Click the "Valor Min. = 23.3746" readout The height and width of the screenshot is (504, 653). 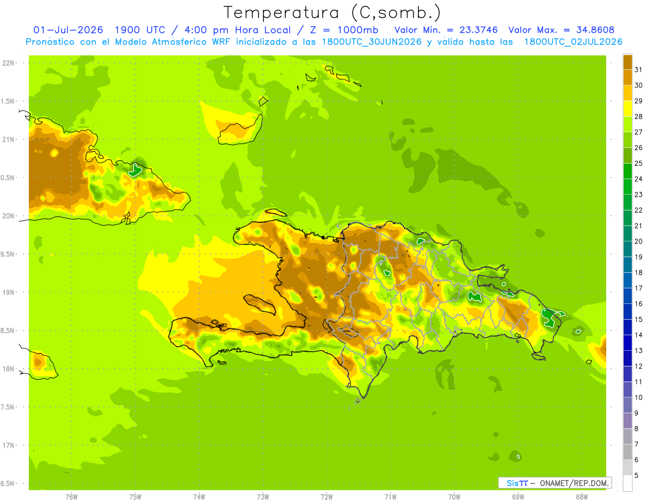pyautogui.click(x=446, y=30)
